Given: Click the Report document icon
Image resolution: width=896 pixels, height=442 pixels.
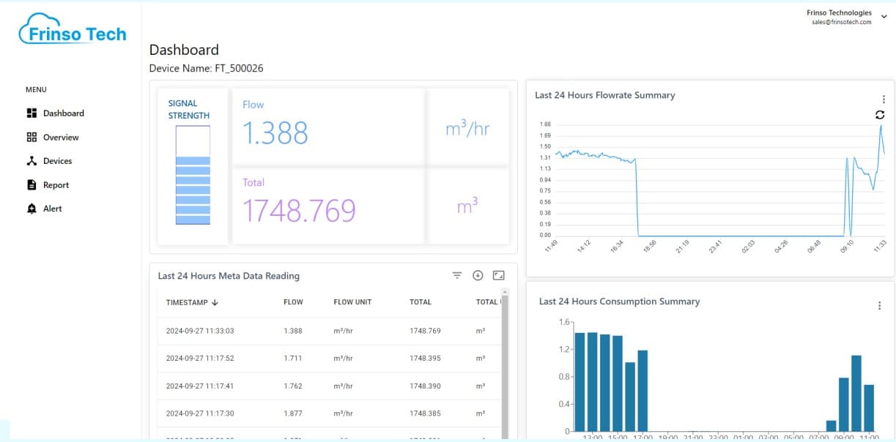Looking at the screenshot, I should tap(32, 185).
